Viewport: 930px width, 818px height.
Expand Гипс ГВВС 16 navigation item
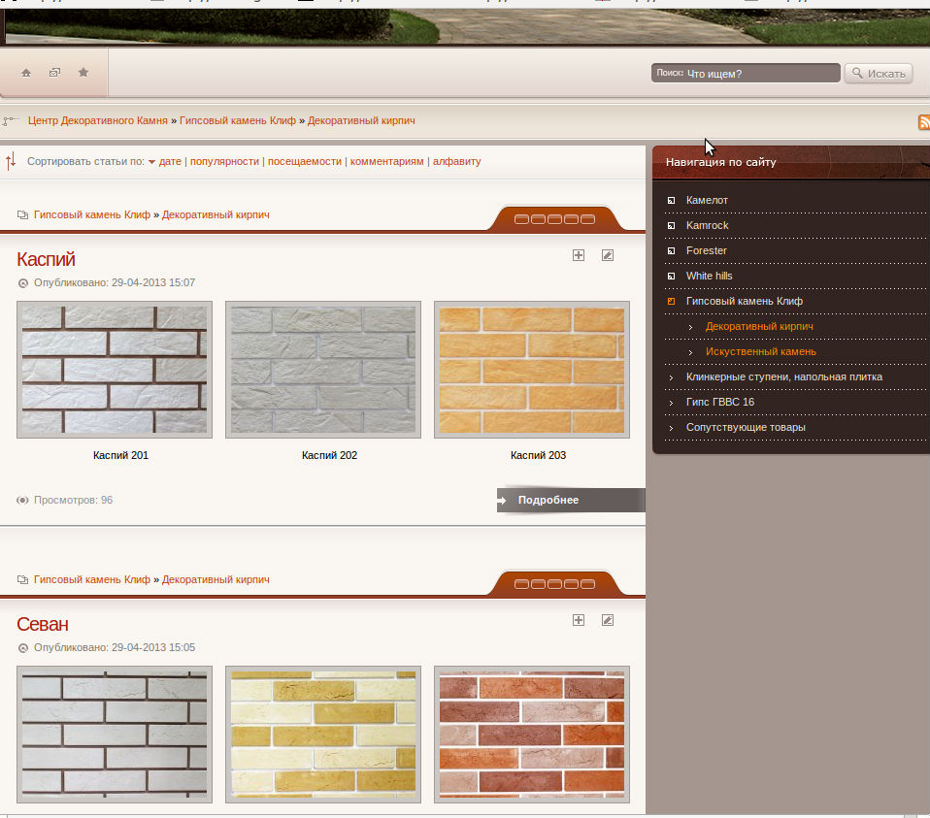pyautogui.click(x=720, y=402)
